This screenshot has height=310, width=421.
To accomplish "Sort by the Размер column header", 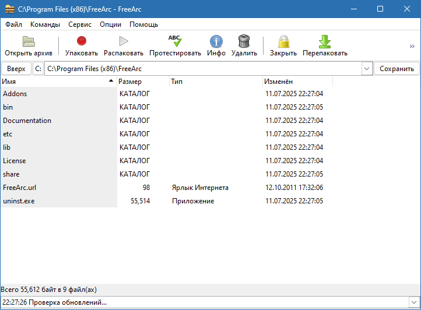I will coord(143,82).
